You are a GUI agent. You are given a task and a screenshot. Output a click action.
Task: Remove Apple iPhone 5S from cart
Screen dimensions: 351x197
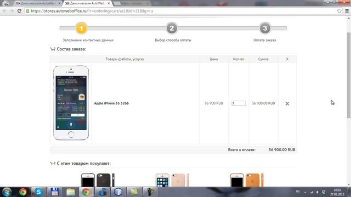[287, 103]
